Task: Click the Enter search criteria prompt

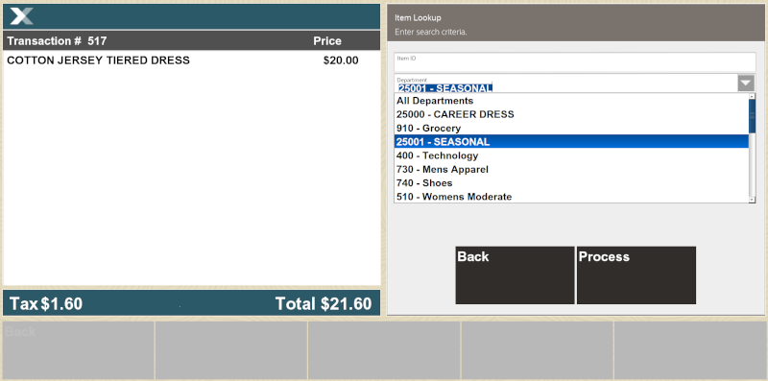Action: [430, 32]
